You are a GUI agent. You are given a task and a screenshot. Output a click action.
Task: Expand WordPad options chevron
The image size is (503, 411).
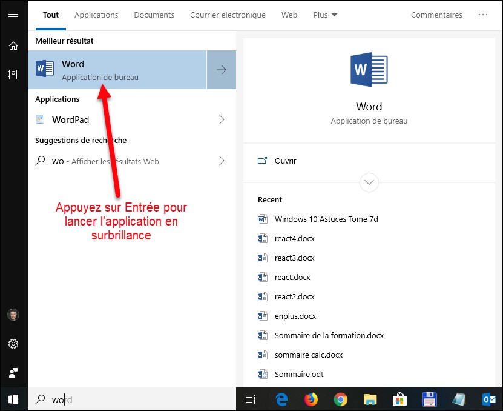pyautogui.click(x=222, y=120)
